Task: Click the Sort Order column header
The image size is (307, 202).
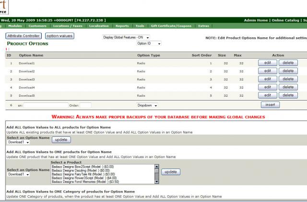Action: 201,55
